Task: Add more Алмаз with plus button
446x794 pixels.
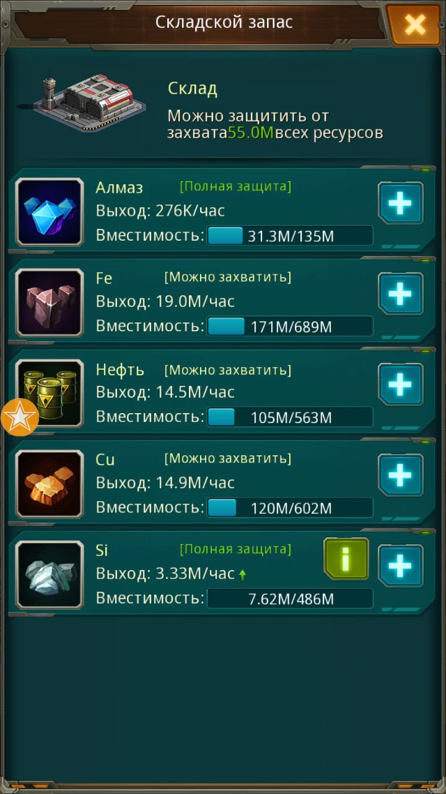Action: [401, 203]
